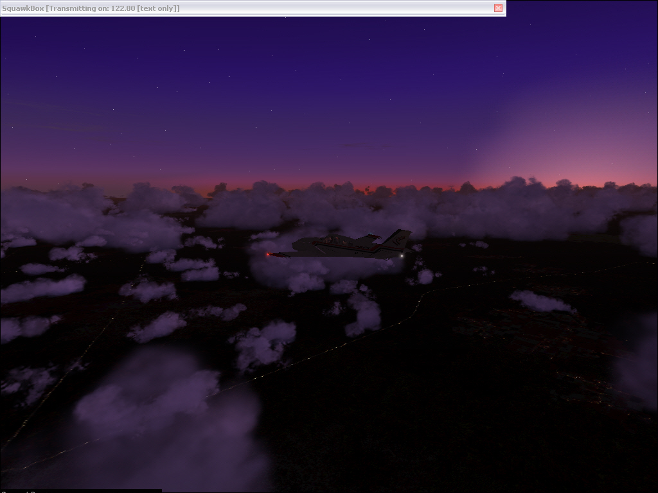Click the aircraft flying above clouds
The image size is (658, 493).
(340, 245)
